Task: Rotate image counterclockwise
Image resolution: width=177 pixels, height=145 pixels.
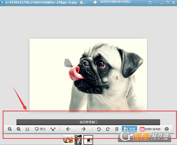Action: coord(99,129)
